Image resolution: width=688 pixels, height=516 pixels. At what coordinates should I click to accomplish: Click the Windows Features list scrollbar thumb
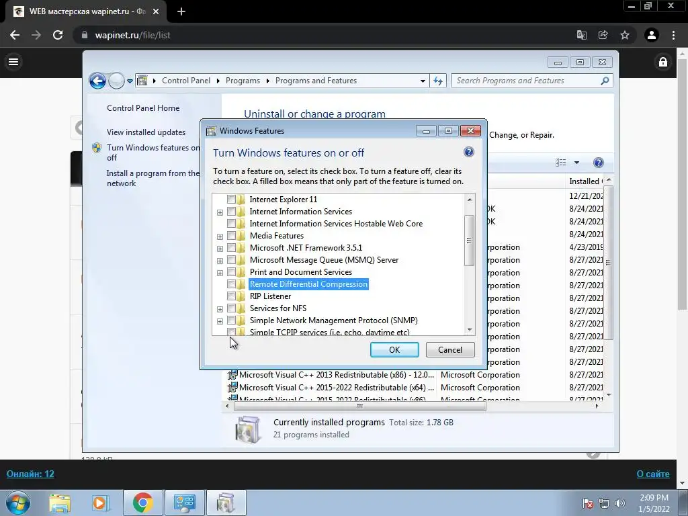[x=469, y=241]
